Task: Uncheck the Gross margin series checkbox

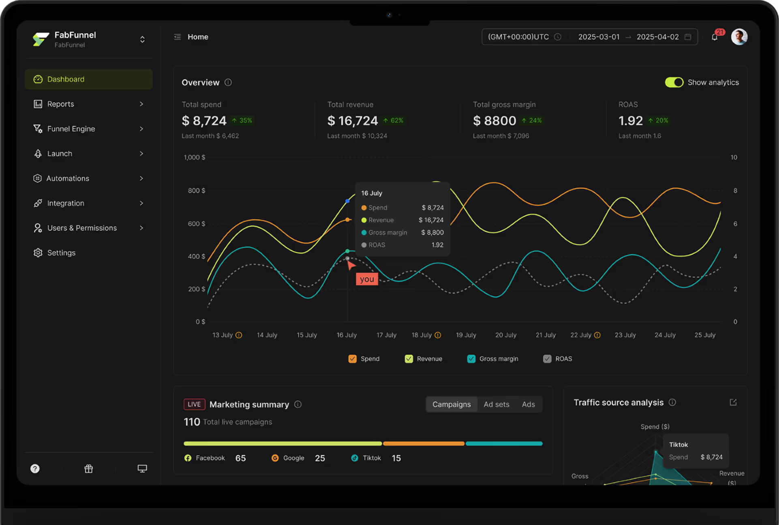Action: point(471,359)
